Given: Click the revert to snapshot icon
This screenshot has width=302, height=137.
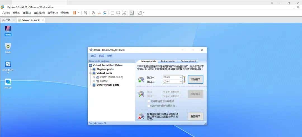Looking at the screenshot, I should click(99, 13).
